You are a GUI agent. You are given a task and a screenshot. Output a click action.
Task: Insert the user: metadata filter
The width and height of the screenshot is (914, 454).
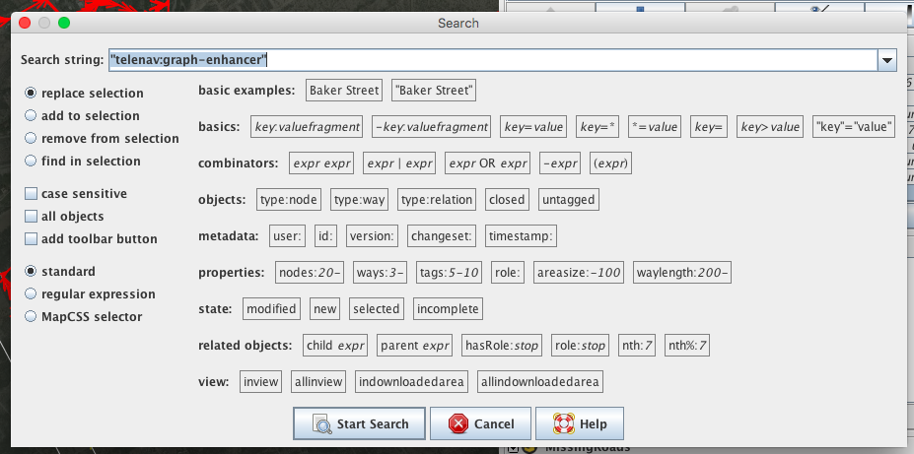point(287,236)
